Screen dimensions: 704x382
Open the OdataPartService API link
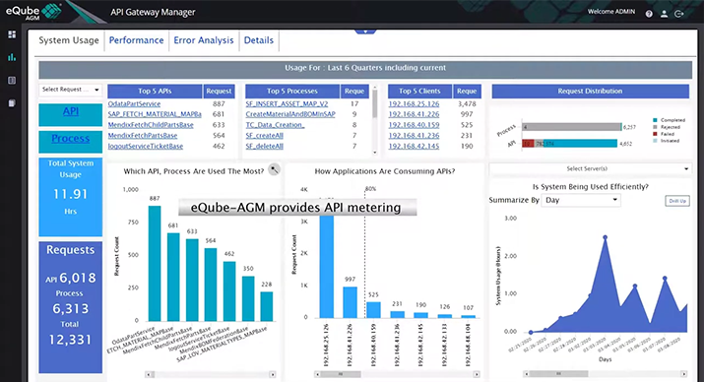click(134, 103)
